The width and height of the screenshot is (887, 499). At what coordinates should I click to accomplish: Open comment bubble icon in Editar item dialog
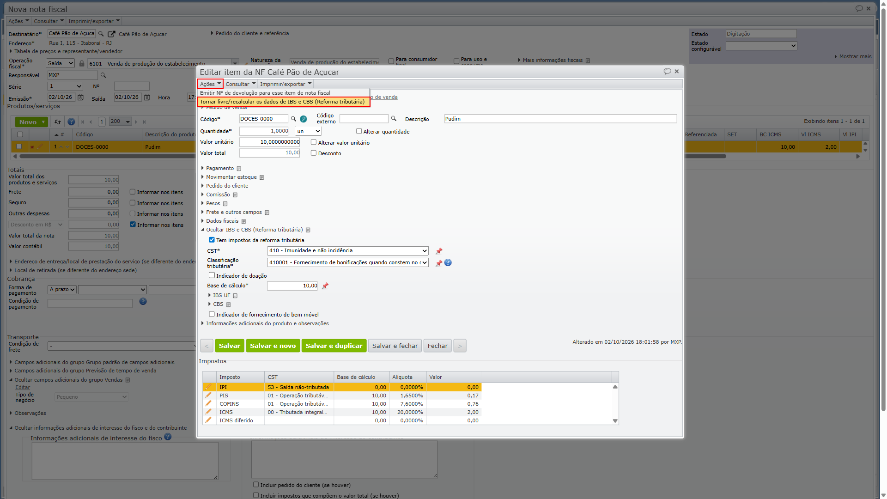667,71
